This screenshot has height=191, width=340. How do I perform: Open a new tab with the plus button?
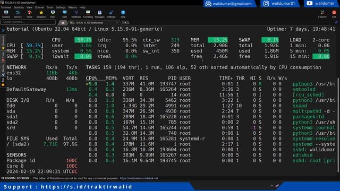click(x=125, y=22)
